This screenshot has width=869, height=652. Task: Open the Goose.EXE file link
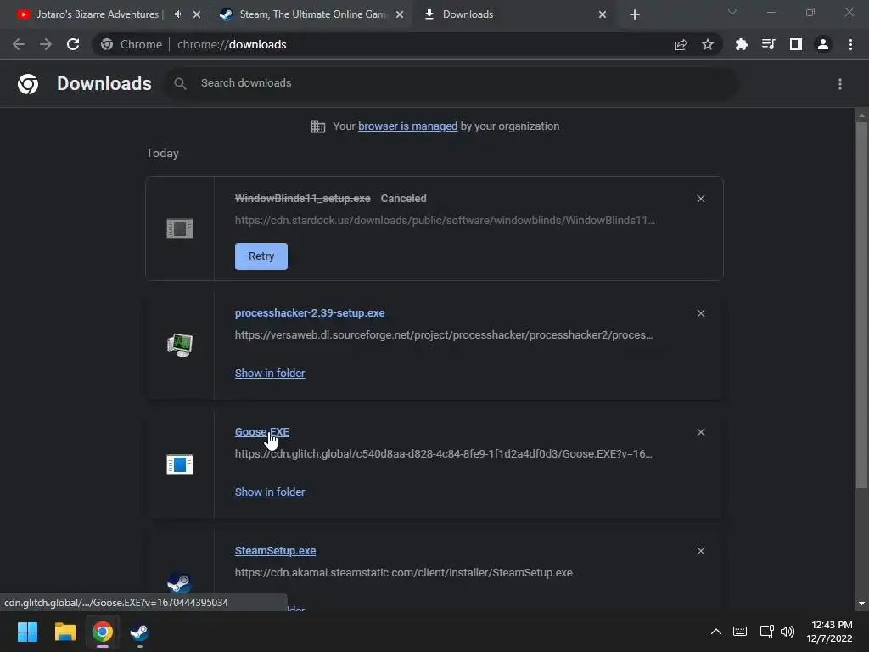(261, 432)
